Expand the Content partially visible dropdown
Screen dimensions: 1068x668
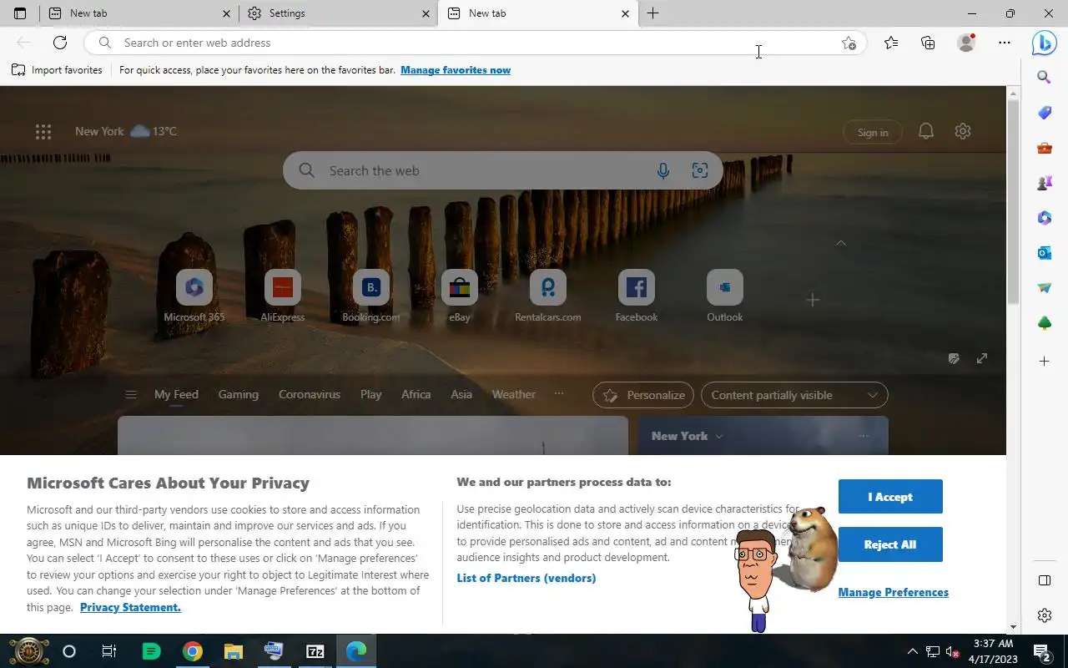[794, 395]
